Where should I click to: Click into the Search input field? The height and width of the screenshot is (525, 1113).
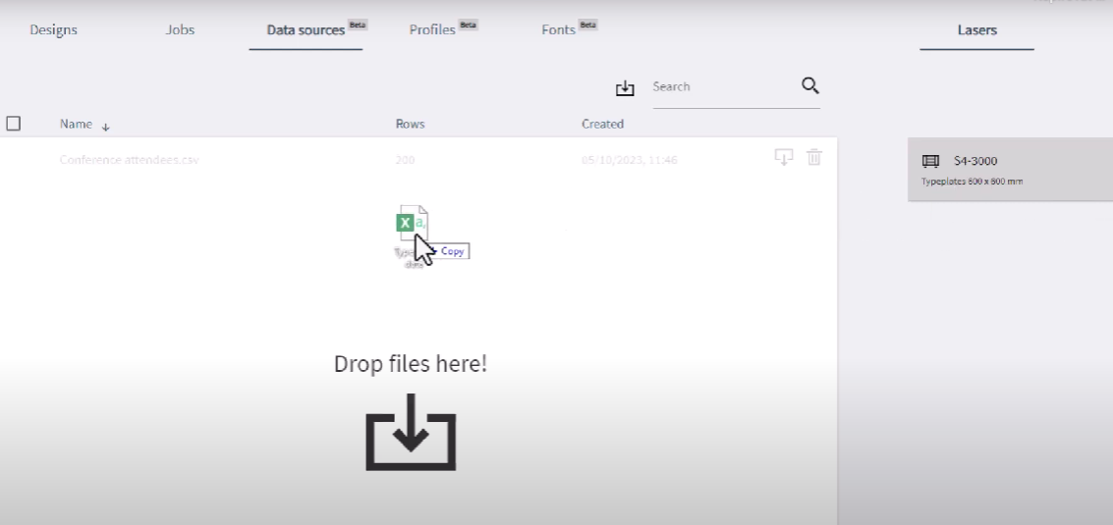(722, 86)
